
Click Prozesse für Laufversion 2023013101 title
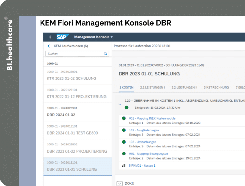[142, 46]
